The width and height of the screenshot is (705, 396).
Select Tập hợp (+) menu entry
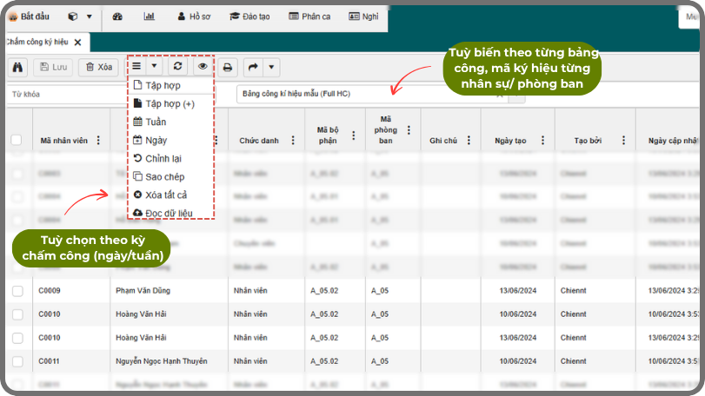[170, 103]
